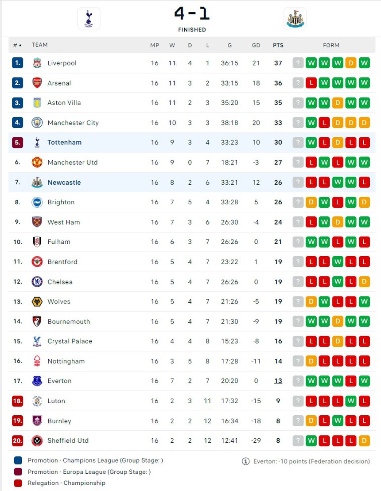Image resolution: width=381 pixels, height=491 pixels.
Task: Click the gray ? form badge for Burnley
Action: [298, 421]
